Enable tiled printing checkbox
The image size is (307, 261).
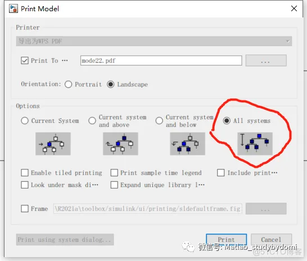click(x=25, y=173)
